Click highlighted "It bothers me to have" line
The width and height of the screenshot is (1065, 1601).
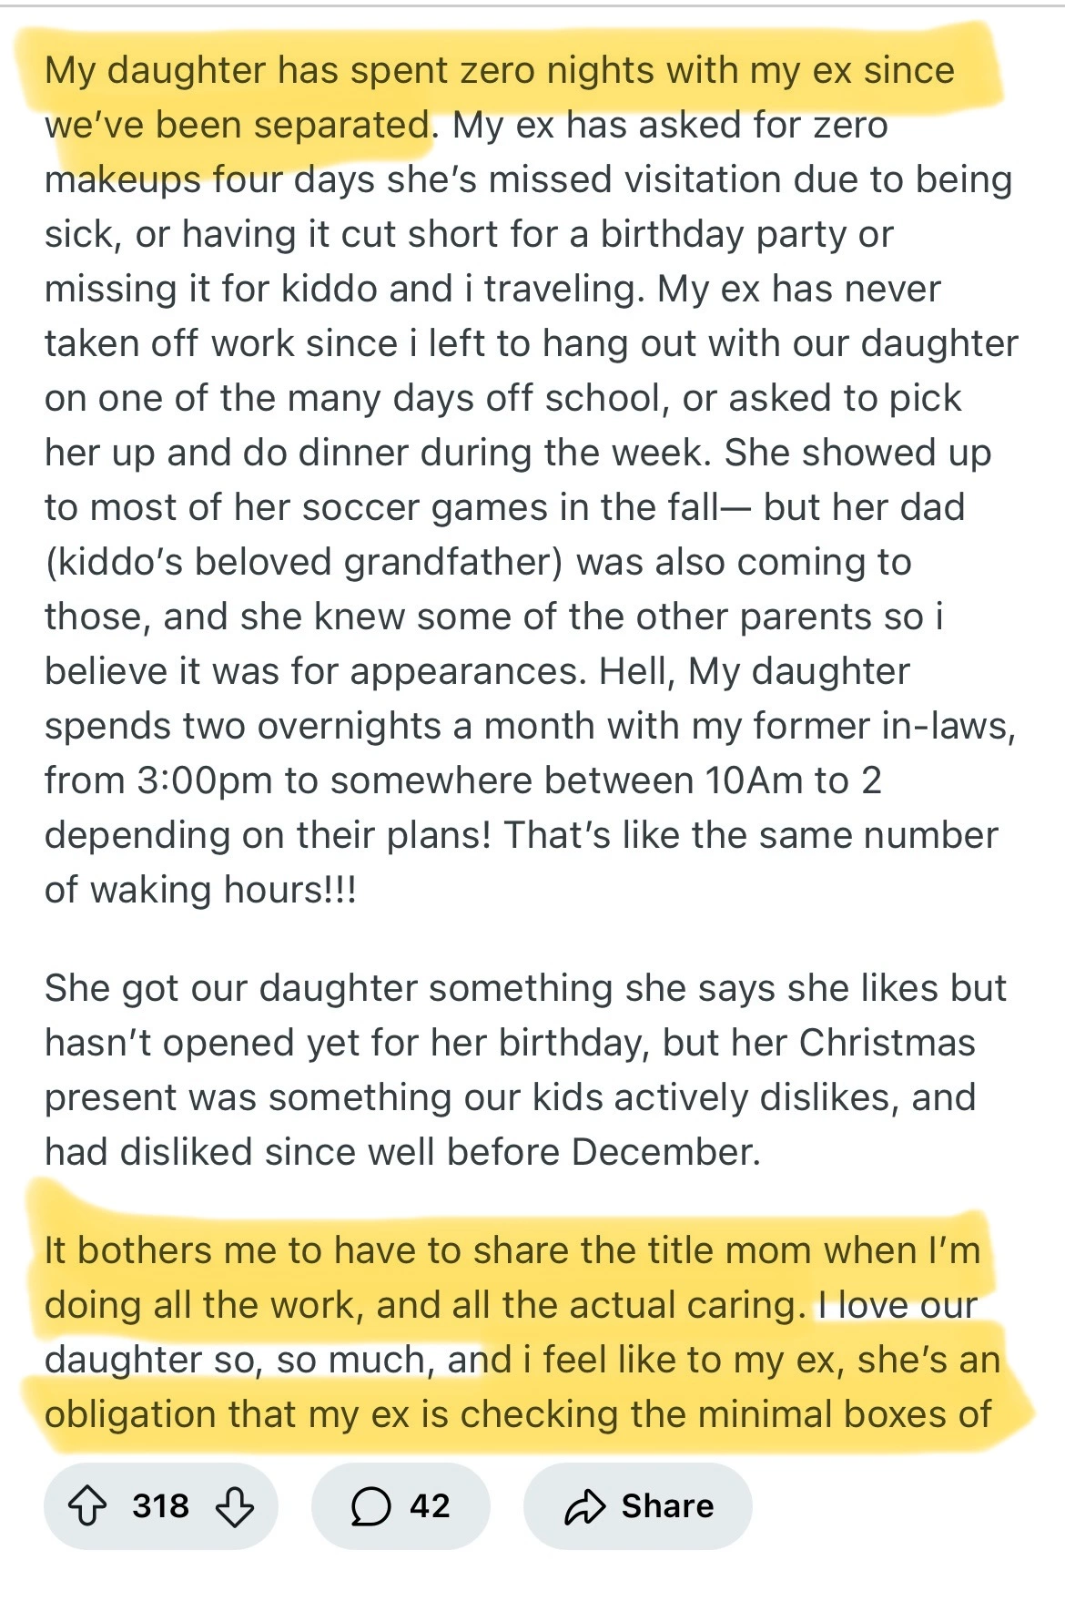(x=512, y=1250)
